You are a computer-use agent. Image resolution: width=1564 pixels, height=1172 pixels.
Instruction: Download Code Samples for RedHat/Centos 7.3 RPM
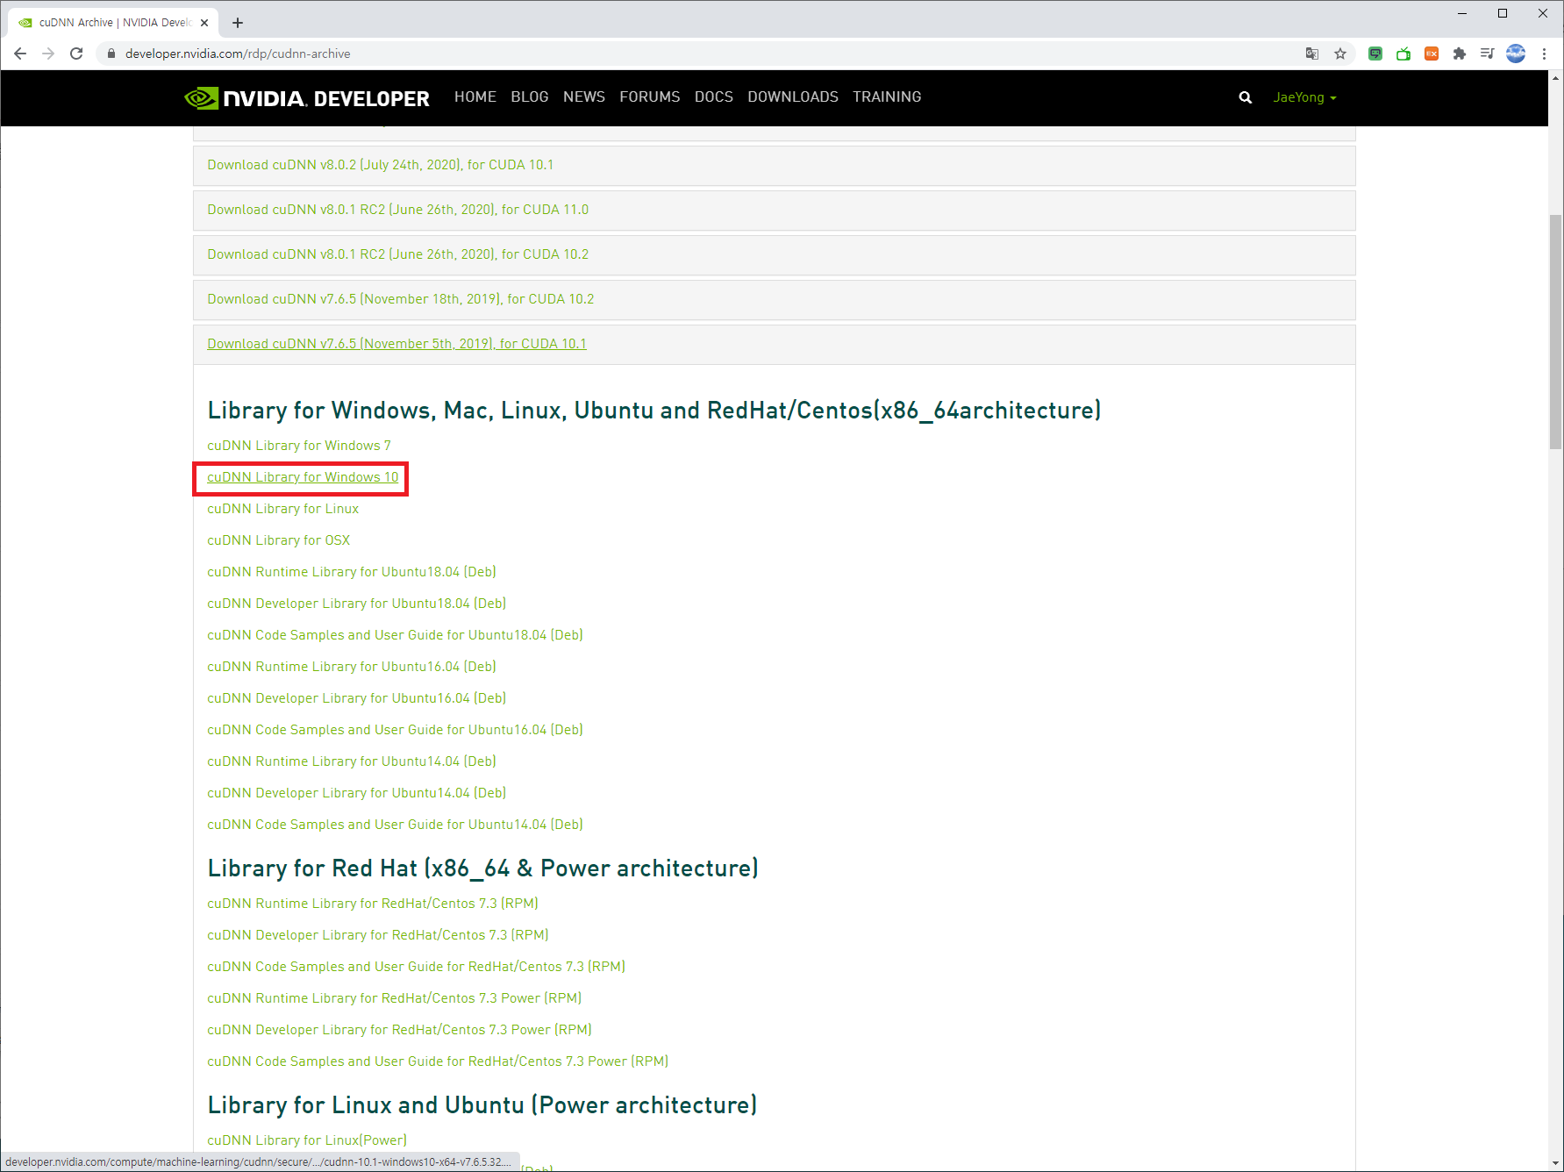(x=417, y=967)
